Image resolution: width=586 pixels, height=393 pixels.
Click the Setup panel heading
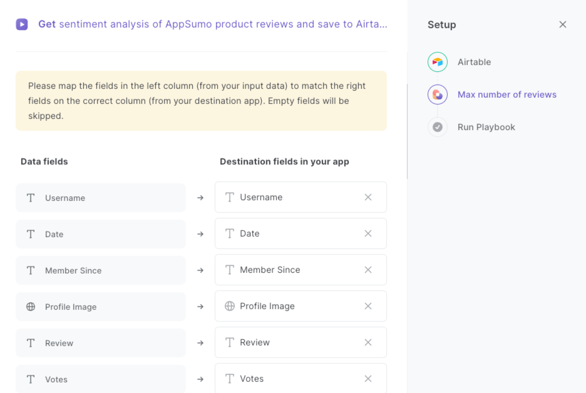pos(442,25)
